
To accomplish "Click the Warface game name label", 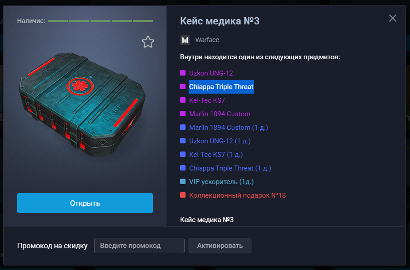I will [x=207, y=40].
